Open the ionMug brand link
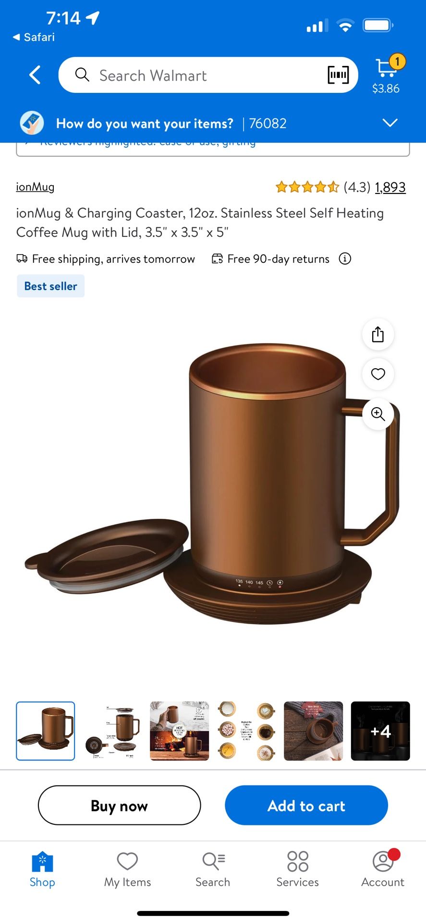This screenshot has height=924, width=426. 35,187
